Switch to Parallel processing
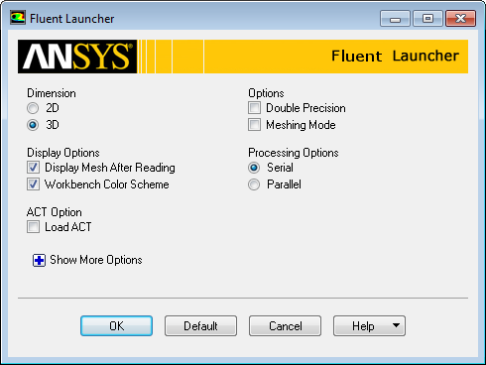 (x=254, y=184)
